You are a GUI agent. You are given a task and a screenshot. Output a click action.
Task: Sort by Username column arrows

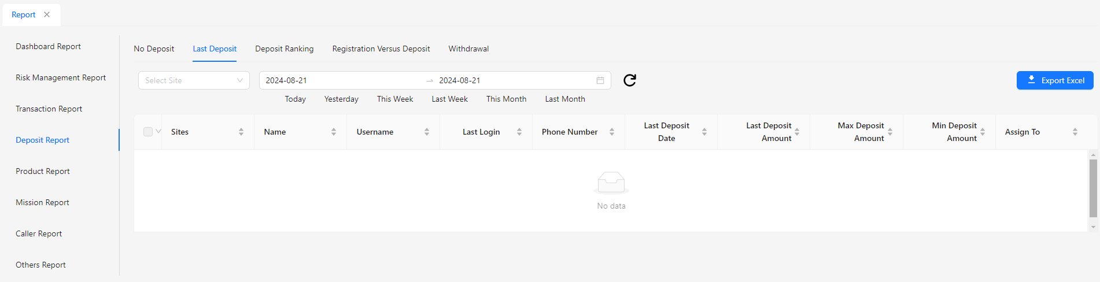coord(427,132)
